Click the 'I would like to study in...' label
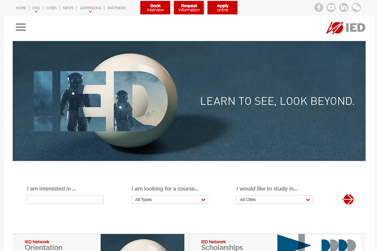 click(267, 189)
